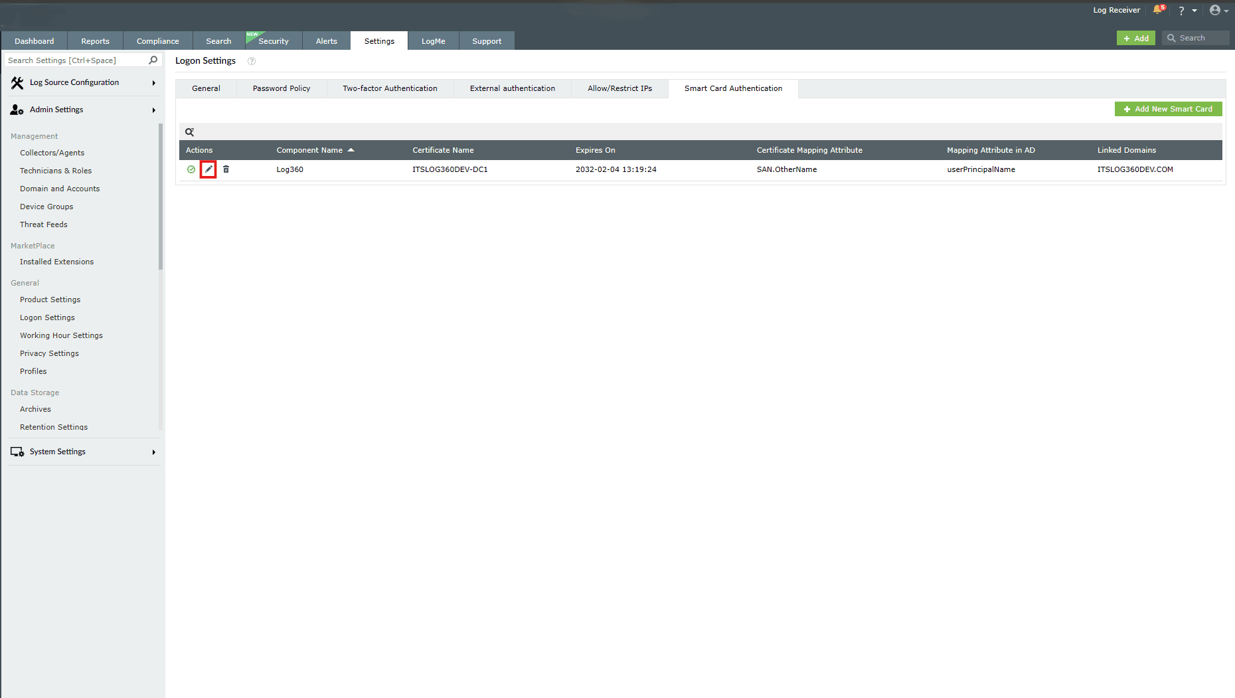Screen dimensions: 1235x698
Task: Open Working Hour Settings
Action: pyautogui.click(x=61, y=335)
